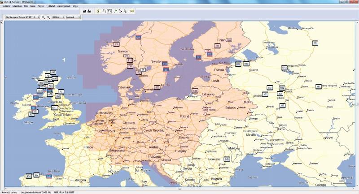Select the Map tool icon
This screenshot has width=359, height=194.
(x=98, y=11)
